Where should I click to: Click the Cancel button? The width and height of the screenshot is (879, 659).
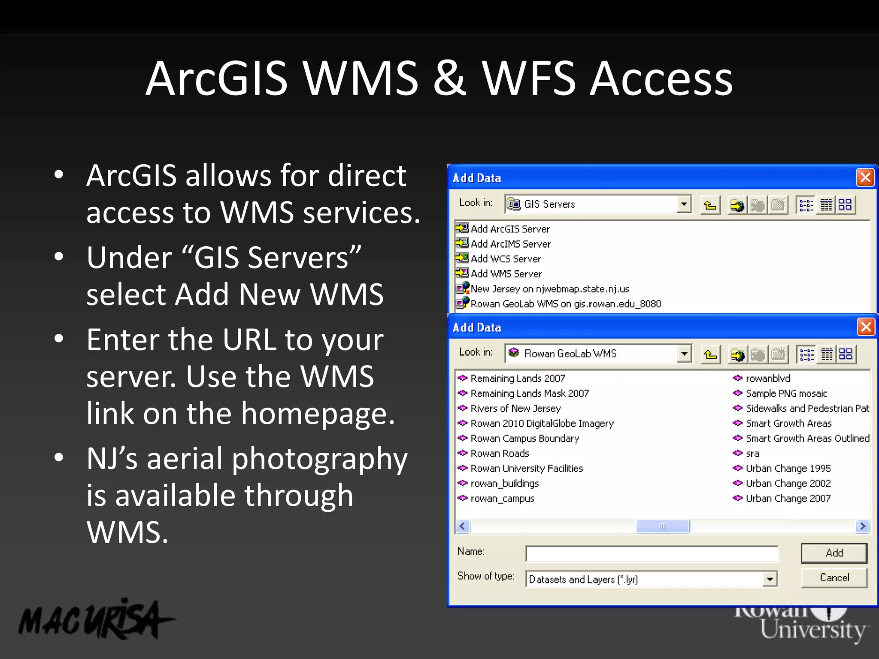pyautogui.click(x=834, y=578)
